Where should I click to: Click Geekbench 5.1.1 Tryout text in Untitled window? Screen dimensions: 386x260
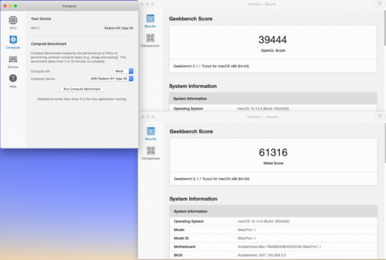pos(211,66)
